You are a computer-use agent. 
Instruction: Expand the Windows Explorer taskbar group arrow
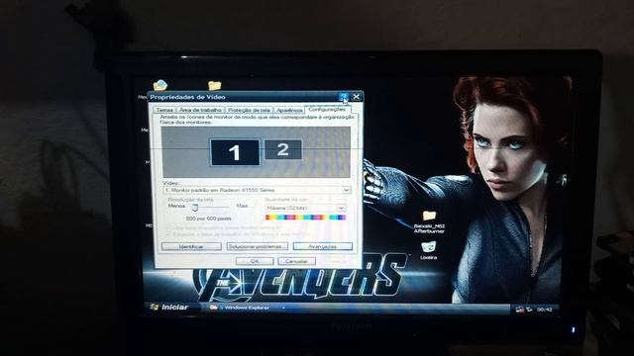coord(283,308)
